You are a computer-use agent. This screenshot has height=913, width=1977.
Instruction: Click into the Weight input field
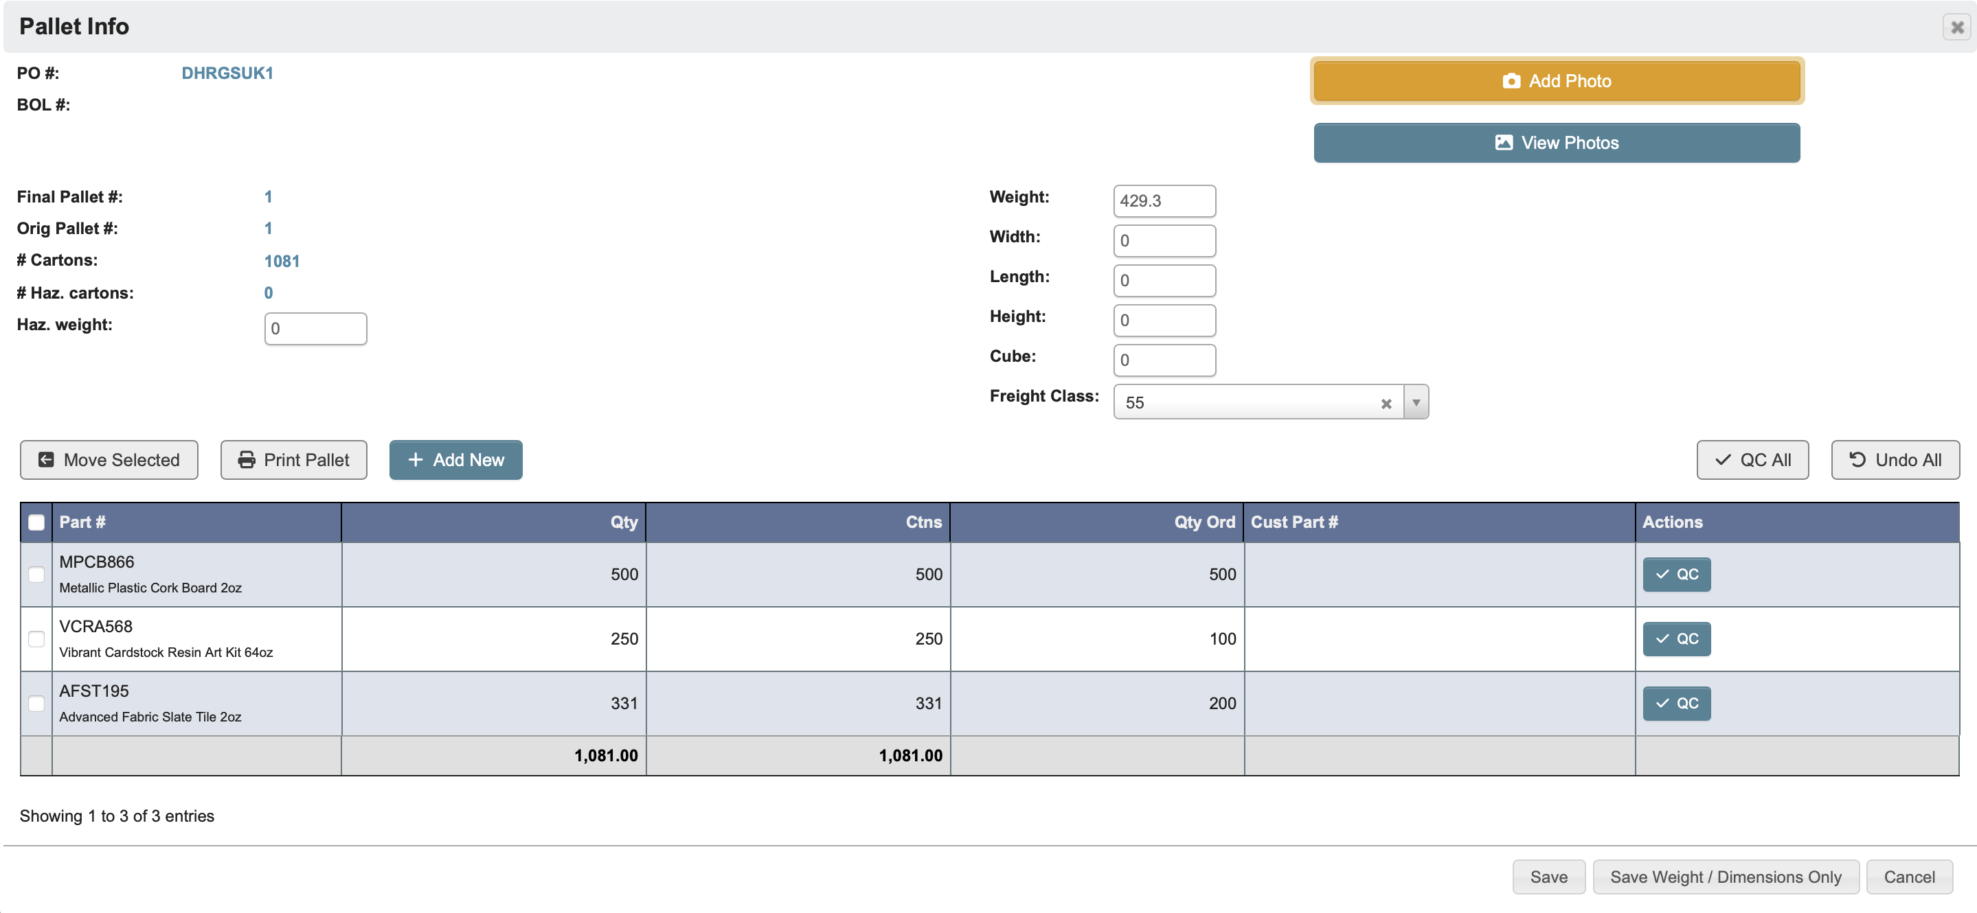[x=1164, y=201]
